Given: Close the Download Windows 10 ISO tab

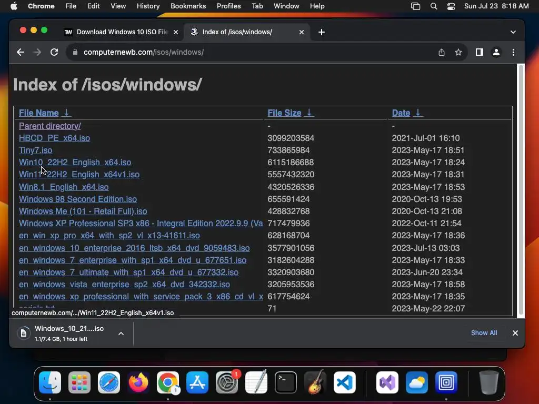Looking at the screenshot, I should point(176,32).
